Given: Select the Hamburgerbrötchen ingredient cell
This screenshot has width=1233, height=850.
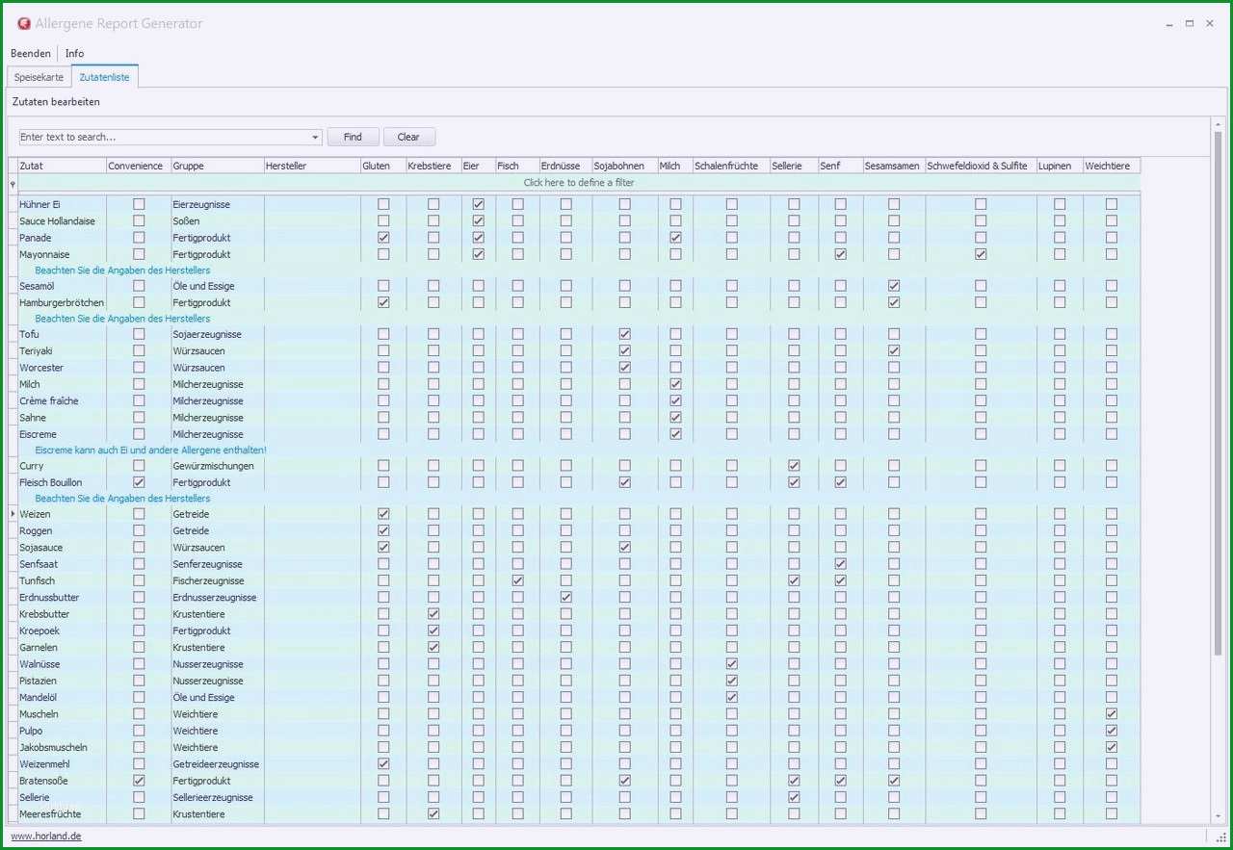Looking at the screenshot, I should [x=62, y=303].
